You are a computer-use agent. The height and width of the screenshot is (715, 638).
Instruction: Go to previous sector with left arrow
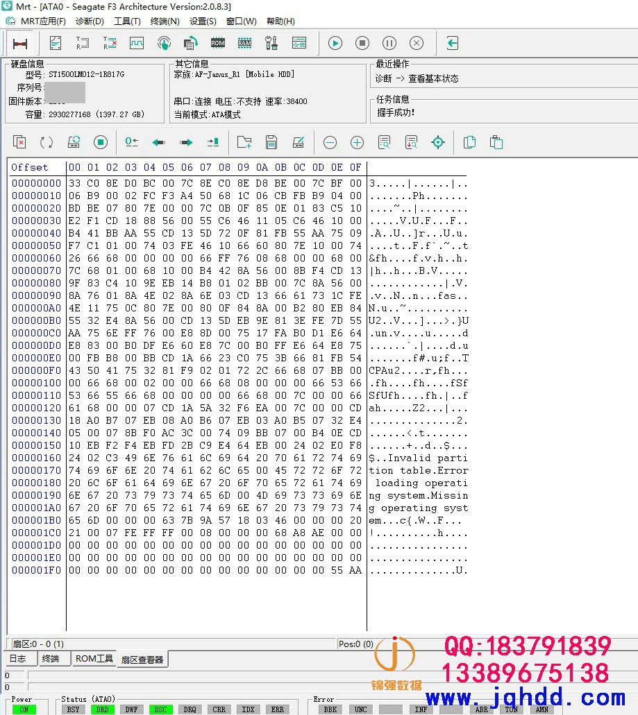pyautogui.click(x=158, y=142)
